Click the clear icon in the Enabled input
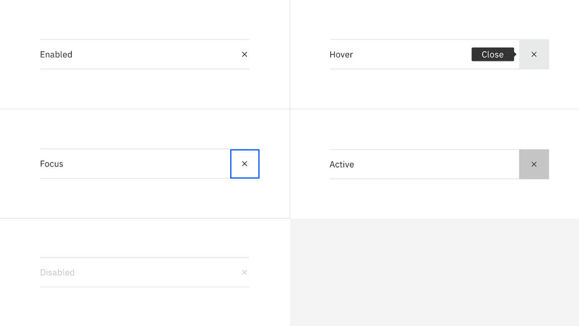The image size is (579, 326). coord(244,54)
